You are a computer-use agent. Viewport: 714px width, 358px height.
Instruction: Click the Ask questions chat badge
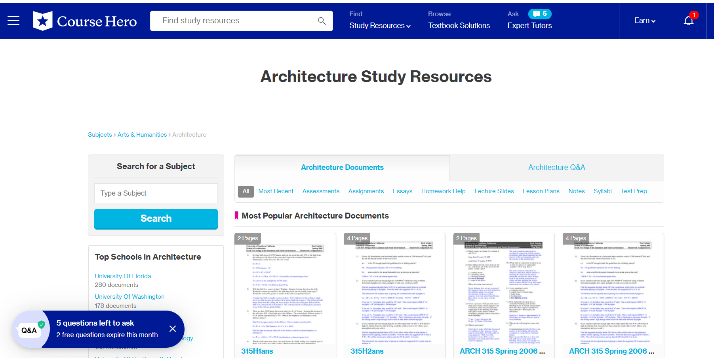pyautogui.click(x=540, y=14)
